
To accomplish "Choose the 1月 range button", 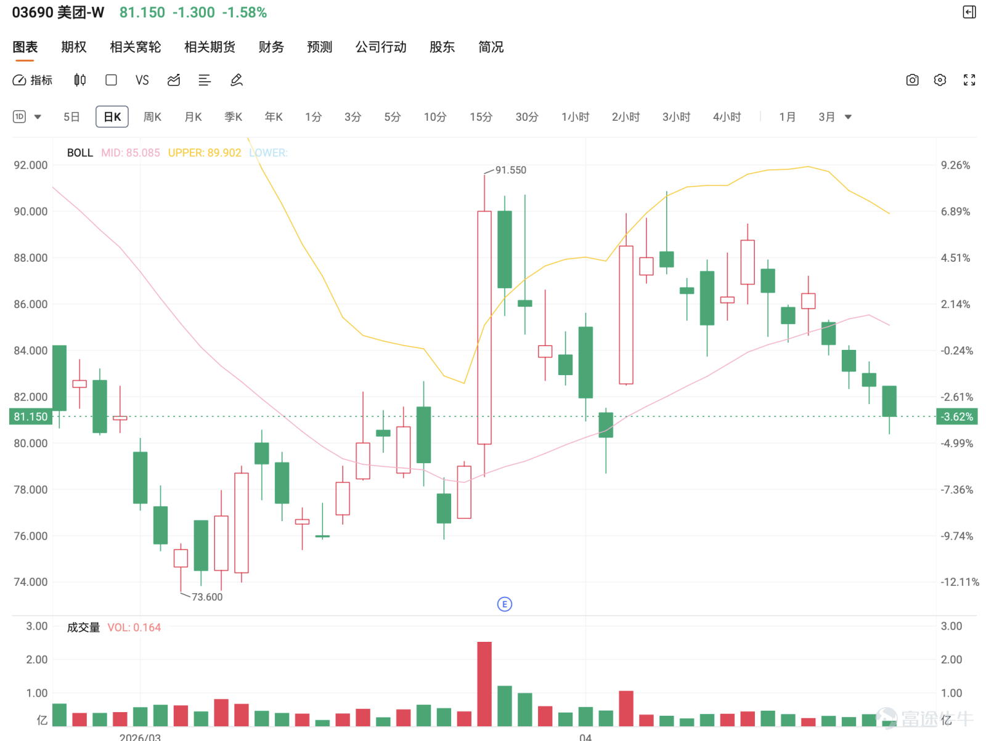I will pyautogui.click(x=787, y=117).
